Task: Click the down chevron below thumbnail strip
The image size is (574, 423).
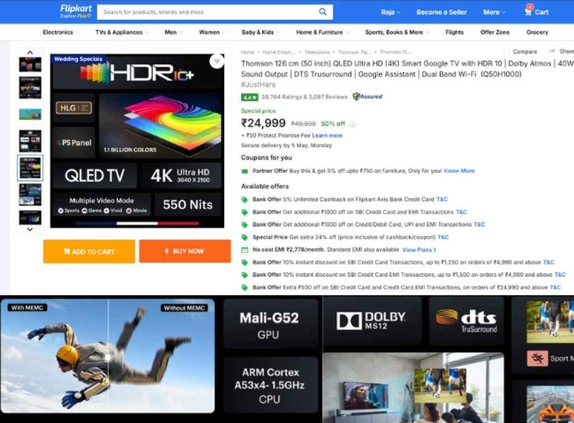Action: [x=30, y=229]
